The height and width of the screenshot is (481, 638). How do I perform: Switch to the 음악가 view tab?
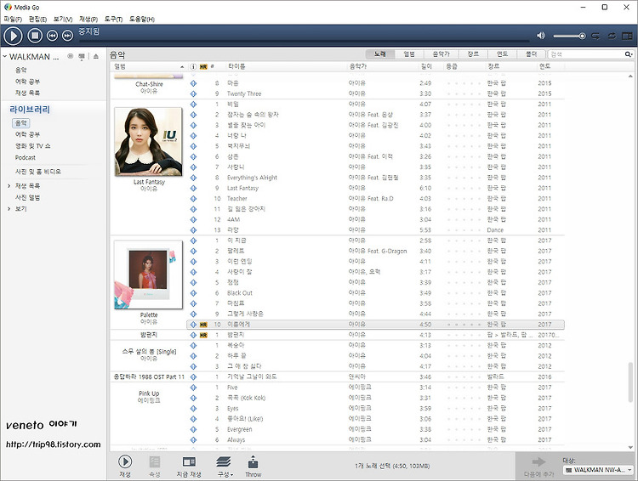click(x=441, y=54)
